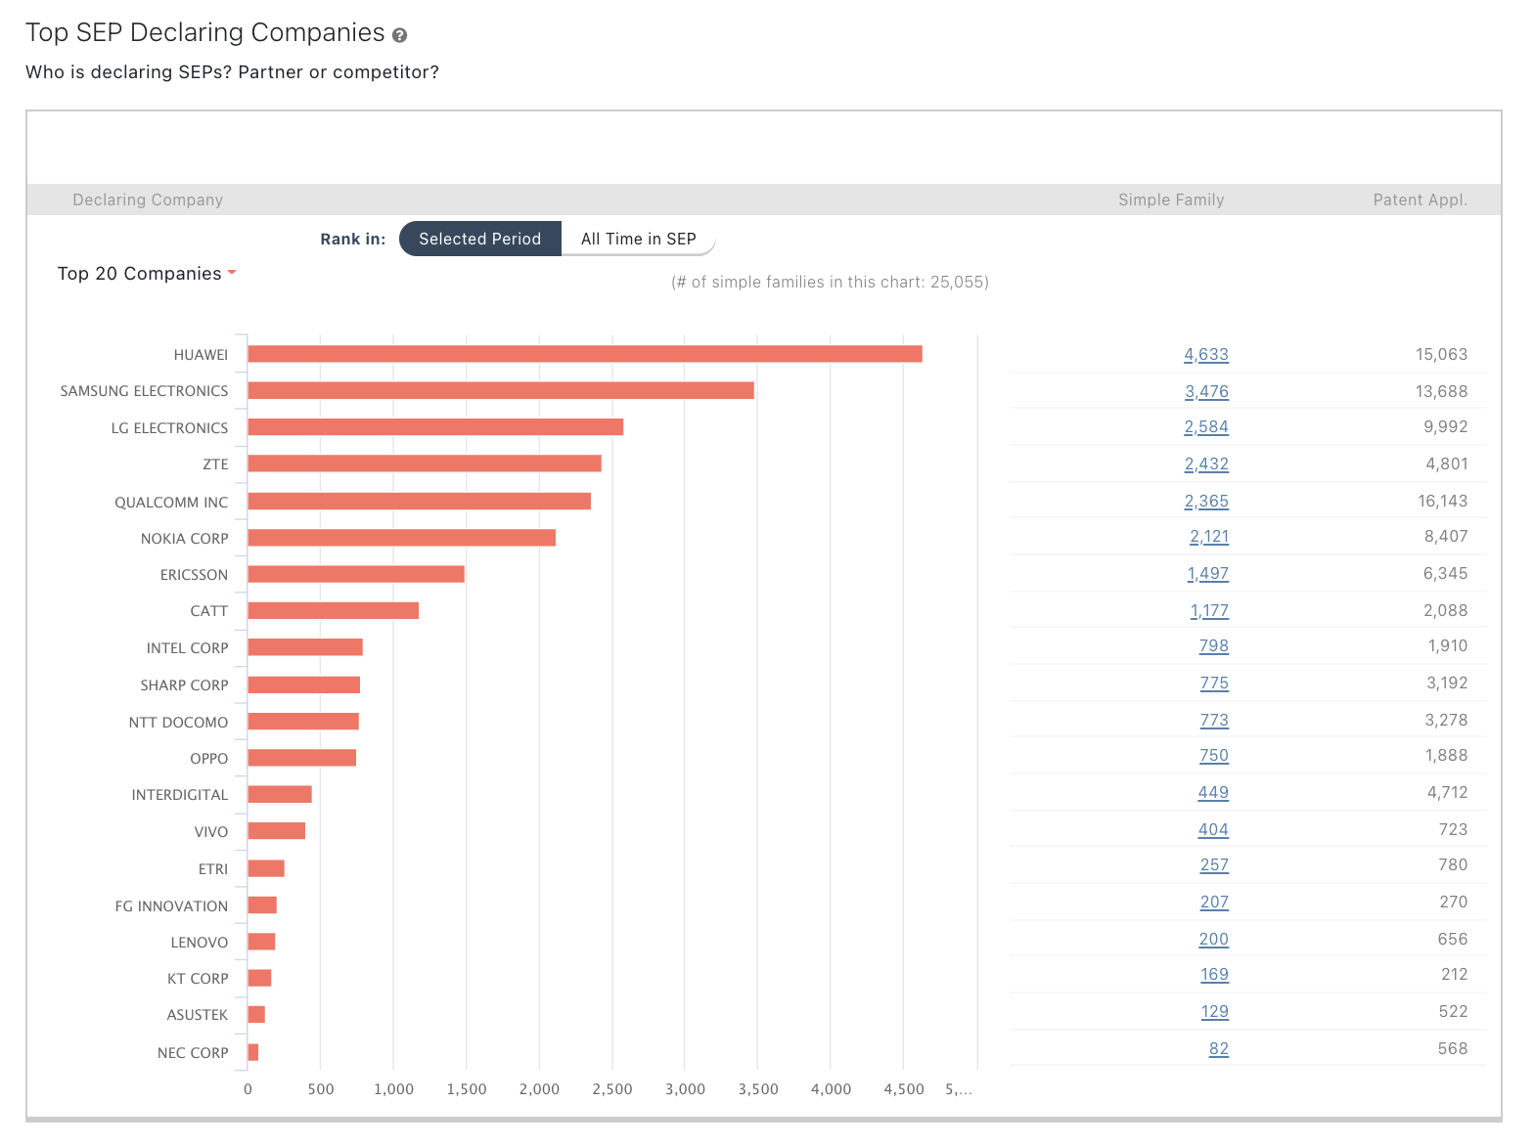Open Huawei's 4,633 simple family link
The height and width of the screenshot is (1146, 1534).
pyautogui.click(x=1206, y=355)
